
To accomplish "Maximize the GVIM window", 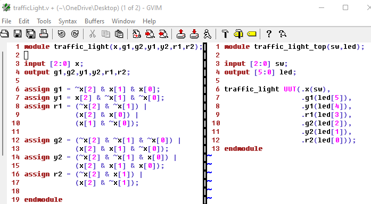I will (345, 7).
